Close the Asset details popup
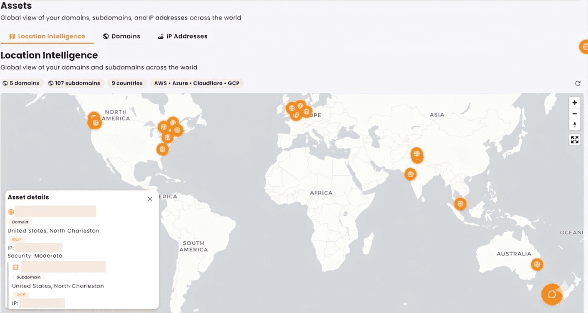This screenshot has height=313, width=588. tap(150, 199)
